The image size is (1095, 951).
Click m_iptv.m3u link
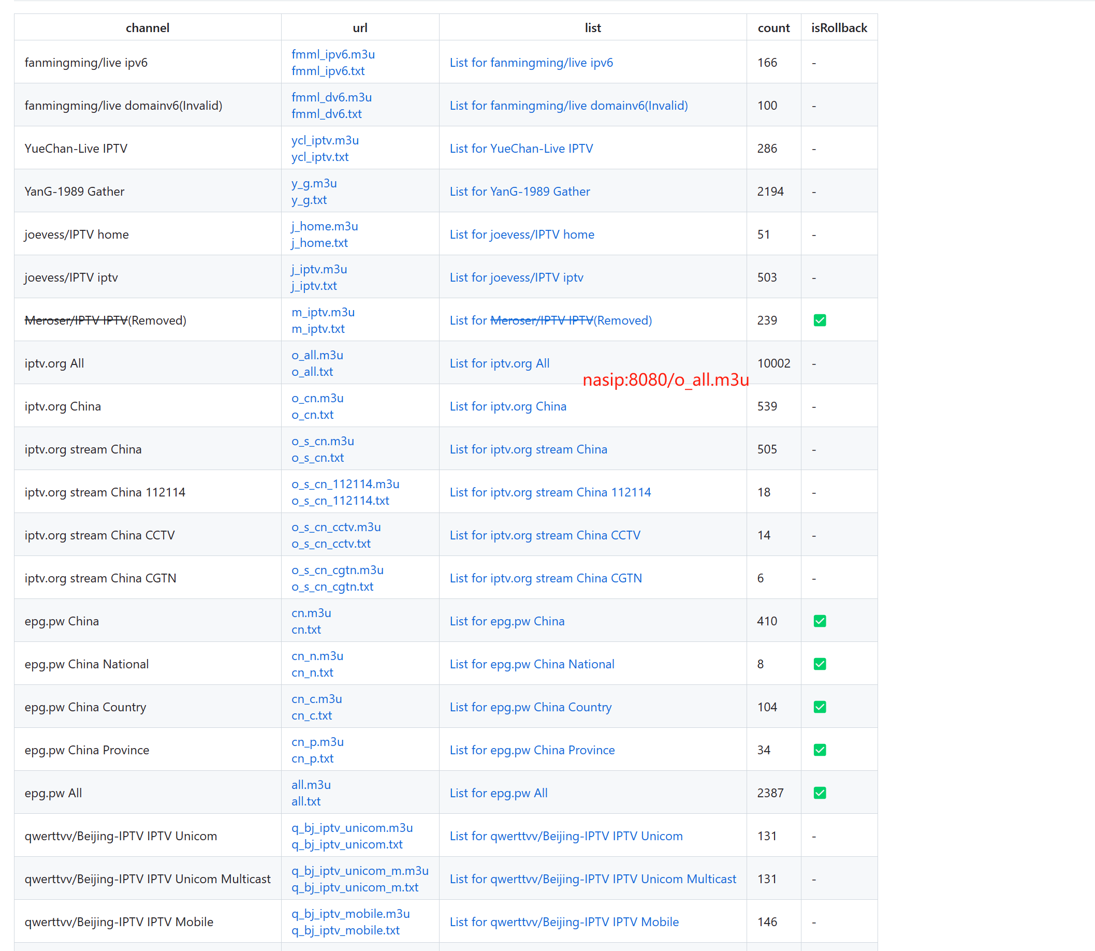[x=323, y=312]
